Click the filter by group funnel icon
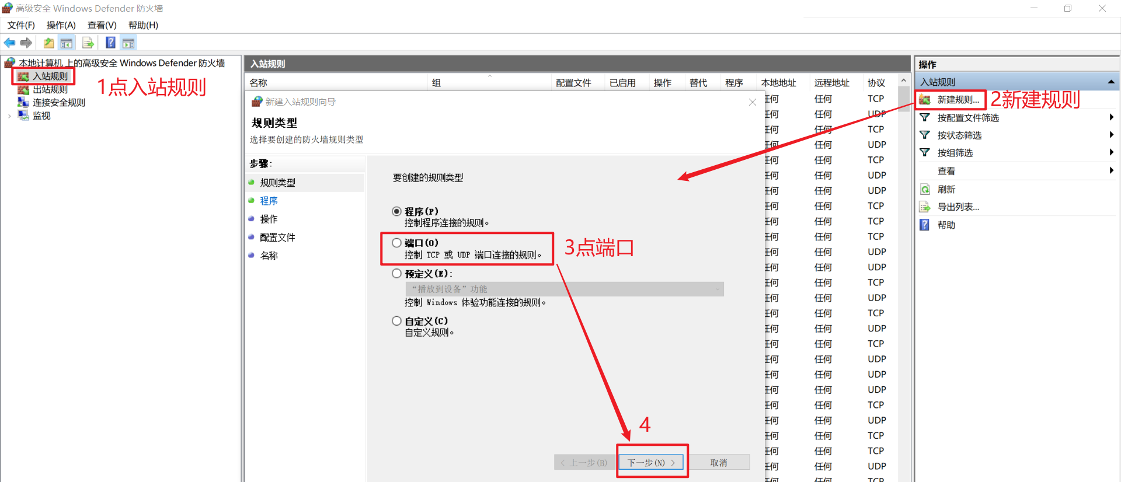The image size is (1121, 482). coord(925,152)
